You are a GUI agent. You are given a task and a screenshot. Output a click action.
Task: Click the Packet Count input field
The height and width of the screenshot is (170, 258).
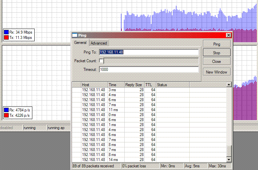(x=151, y=61)
